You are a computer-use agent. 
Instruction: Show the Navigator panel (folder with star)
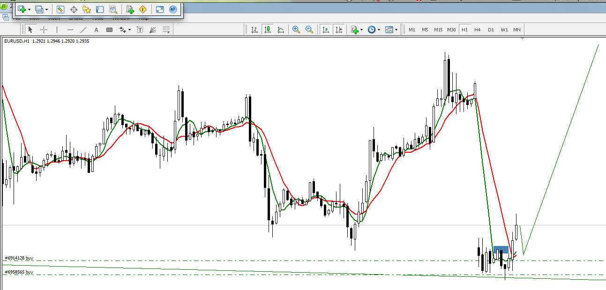(87, 9)
